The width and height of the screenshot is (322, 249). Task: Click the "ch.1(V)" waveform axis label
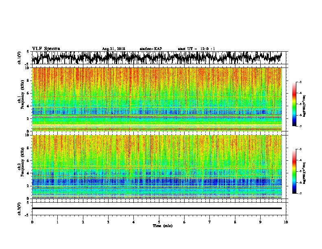pos(19,58)
